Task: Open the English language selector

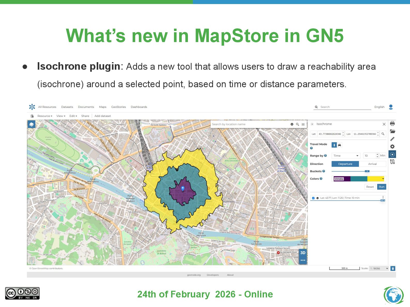Action: click(379, 107)
